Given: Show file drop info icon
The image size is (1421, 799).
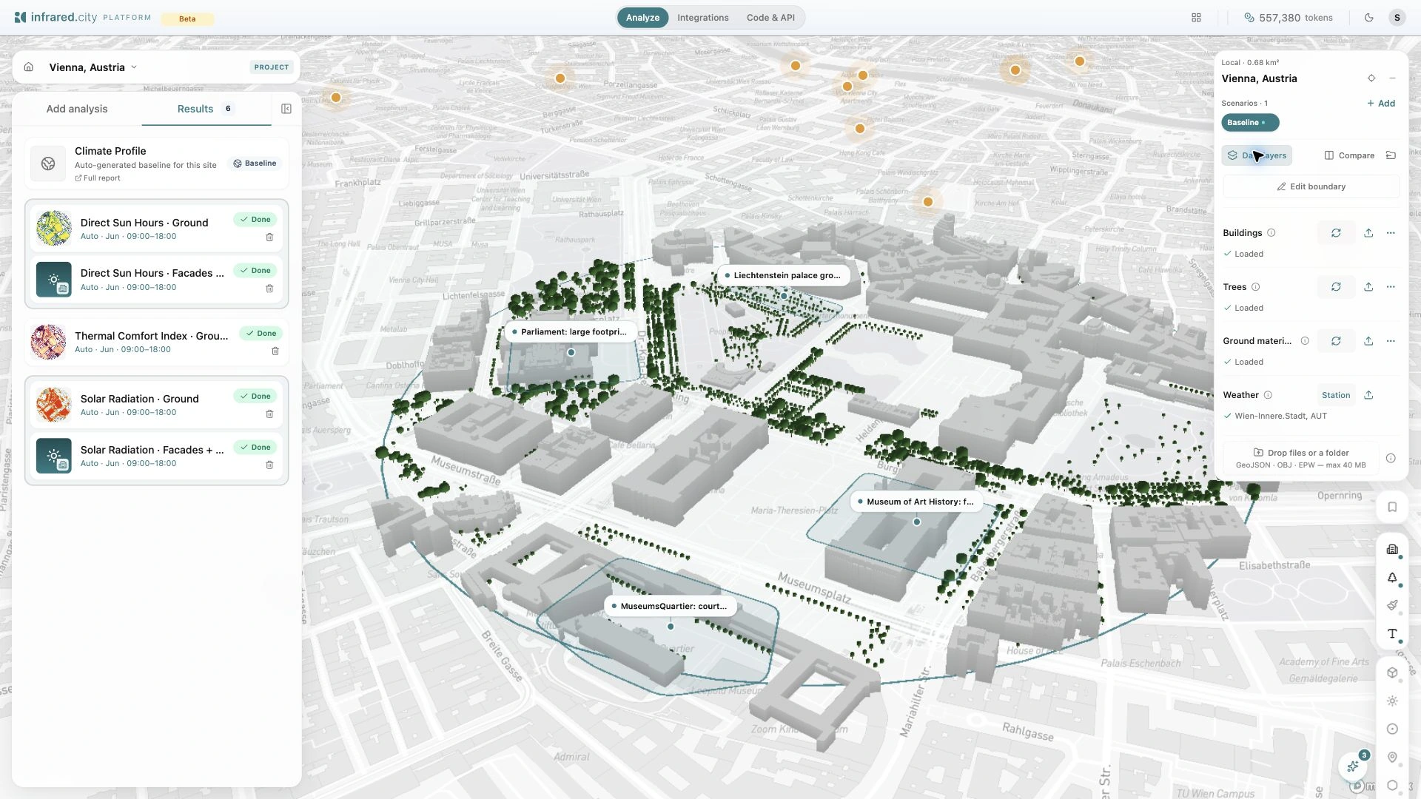Looking at the screenshot, I should (1391, 459).
